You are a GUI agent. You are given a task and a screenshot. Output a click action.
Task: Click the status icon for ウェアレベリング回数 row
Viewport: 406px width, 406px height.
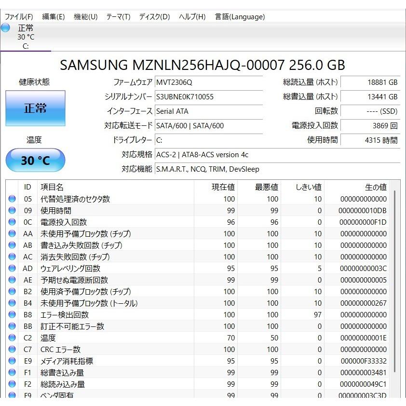[12, 269]
